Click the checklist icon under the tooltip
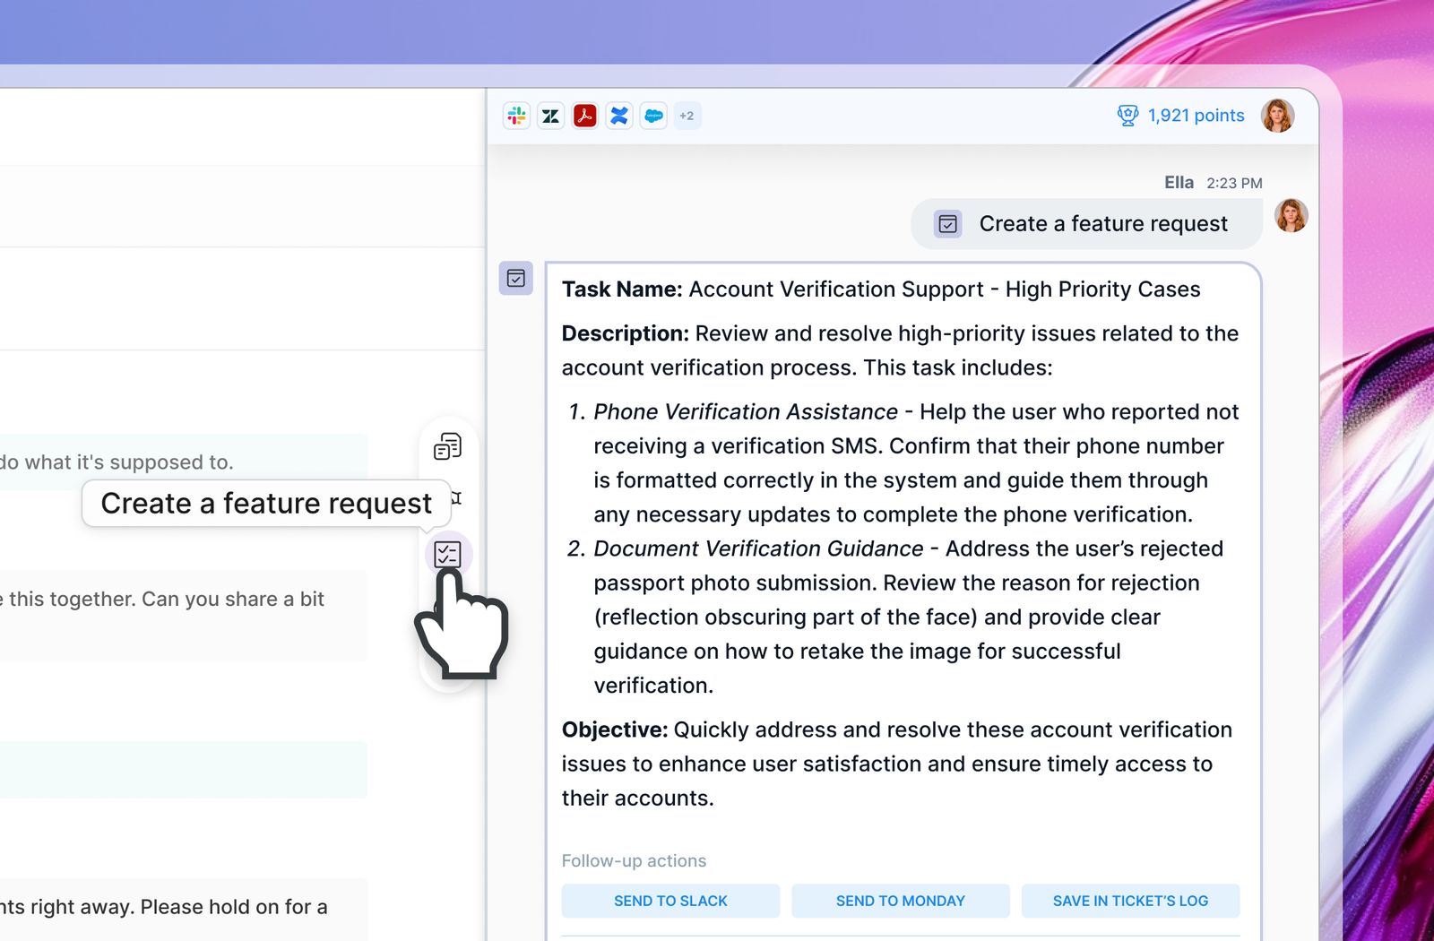The height and width of the screenshot is (941, 1434). point(448,554)
